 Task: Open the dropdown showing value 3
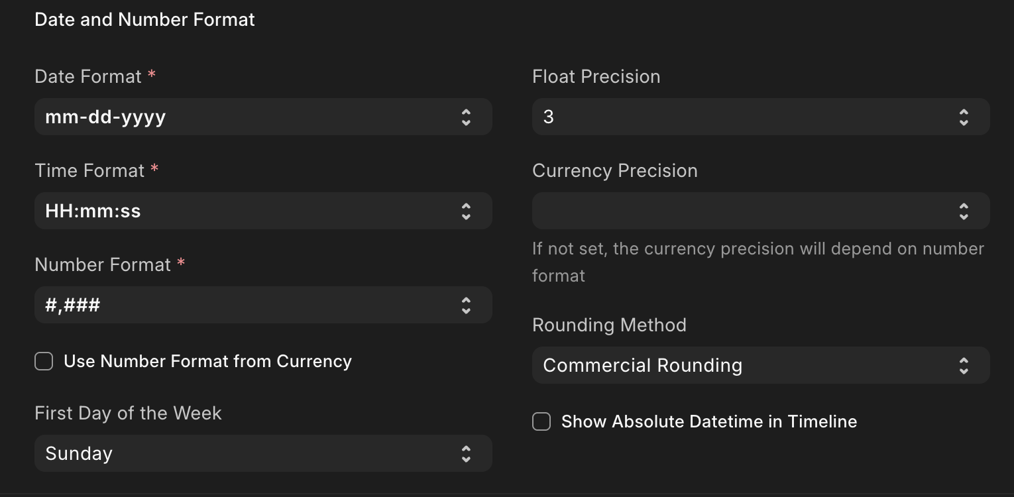(749, 117)
